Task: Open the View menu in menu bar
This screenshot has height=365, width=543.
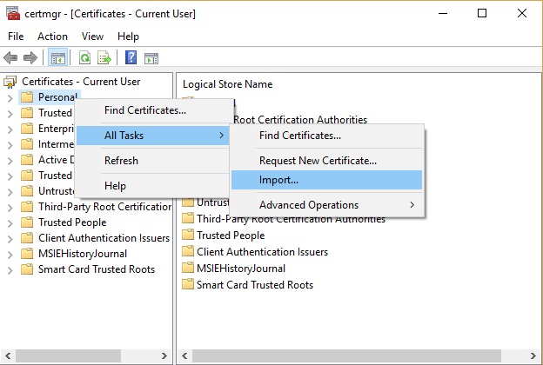Action: pyautogui.click(x=92, y=36)
